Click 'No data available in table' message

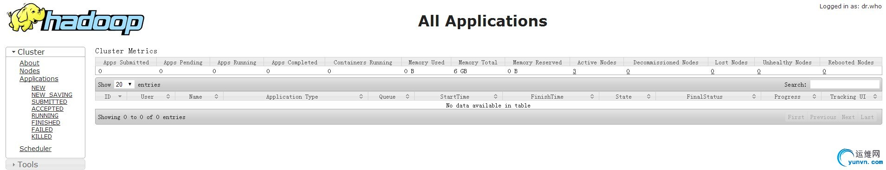(x=488, y=106)
